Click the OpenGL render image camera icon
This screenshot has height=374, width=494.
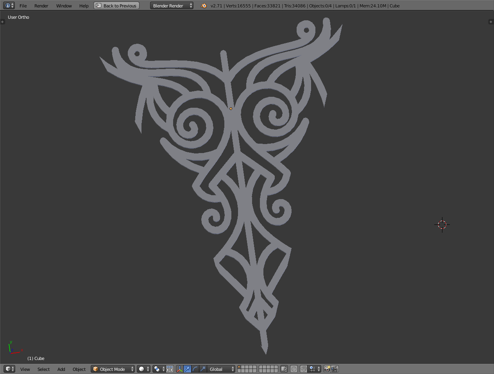coord(327,369)
